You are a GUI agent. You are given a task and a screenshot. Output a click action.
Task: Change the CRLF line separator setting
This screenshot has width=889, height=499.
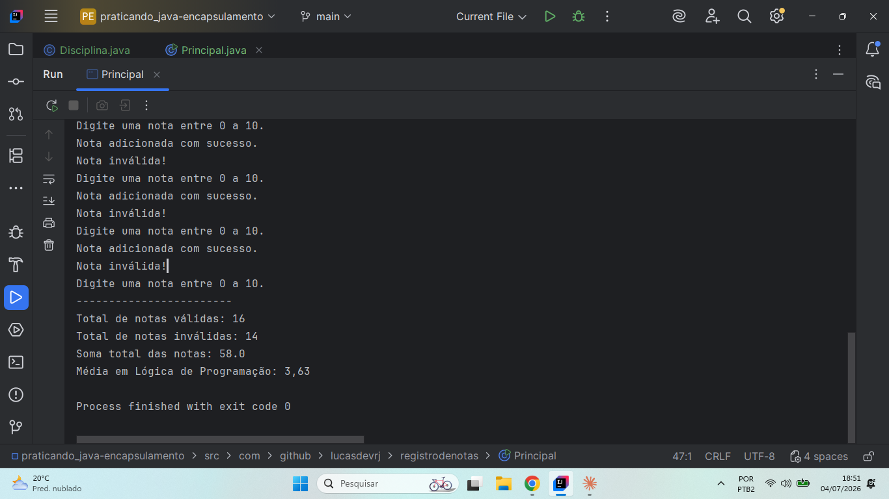pyautogui.click(x=718, y=456)
